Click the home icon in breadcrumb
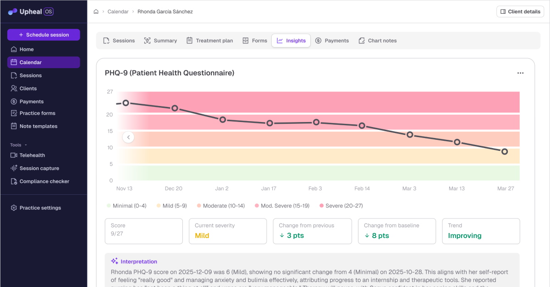This screenshot has height=287, width=550. click(96, 12)
